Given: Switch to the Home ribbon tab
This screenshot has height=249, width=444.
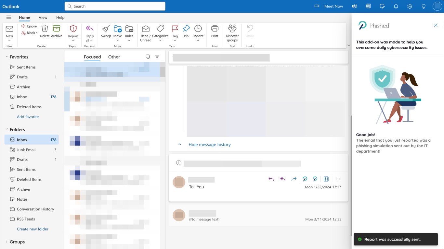Looking at the screenshot, I should [x=24, y=18].
